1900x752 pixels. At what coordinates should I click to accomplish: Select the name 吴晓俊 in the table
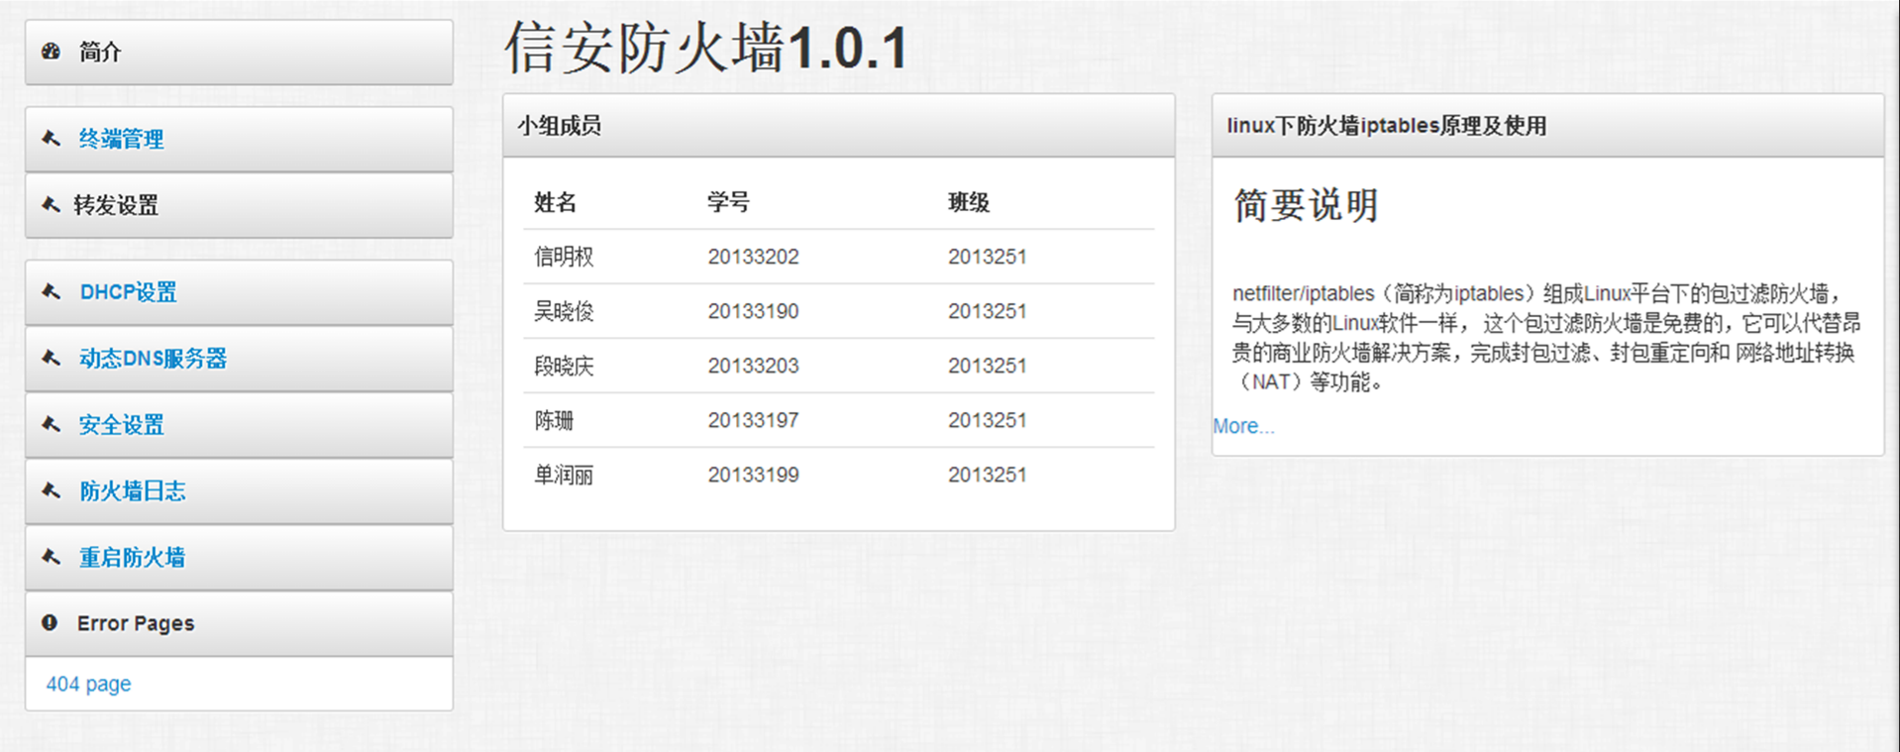564,311
